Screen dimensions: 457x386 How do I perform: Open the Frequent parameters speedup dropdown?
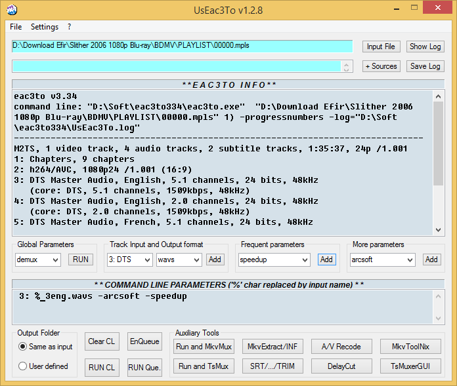[274, 260]
